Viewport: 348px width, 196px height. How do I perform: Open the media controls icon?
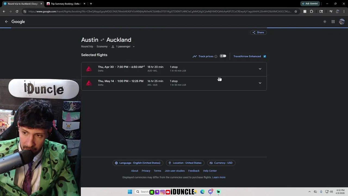coord(331,11)
